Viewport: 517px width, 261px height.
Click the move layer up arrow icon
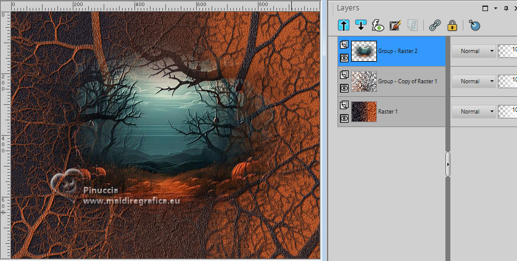pyautogui.click(x=344, y=25)
